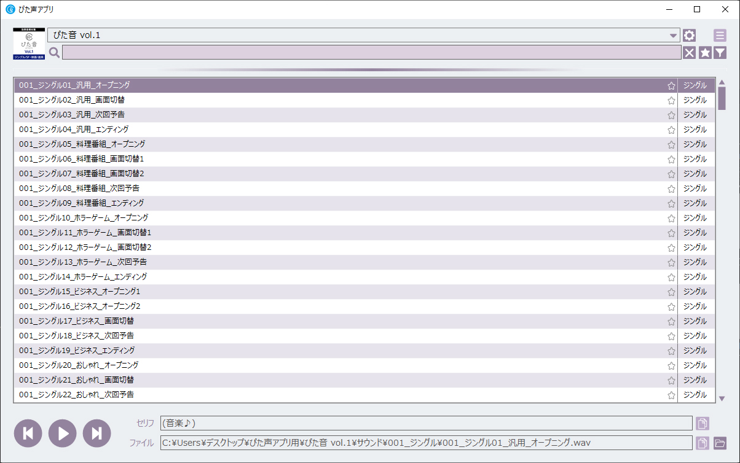This screenshot has width=740, height=463.
Task: Select 001_ジングル14_ホラーゲーム_エンディング row
Action: point(364,277)
